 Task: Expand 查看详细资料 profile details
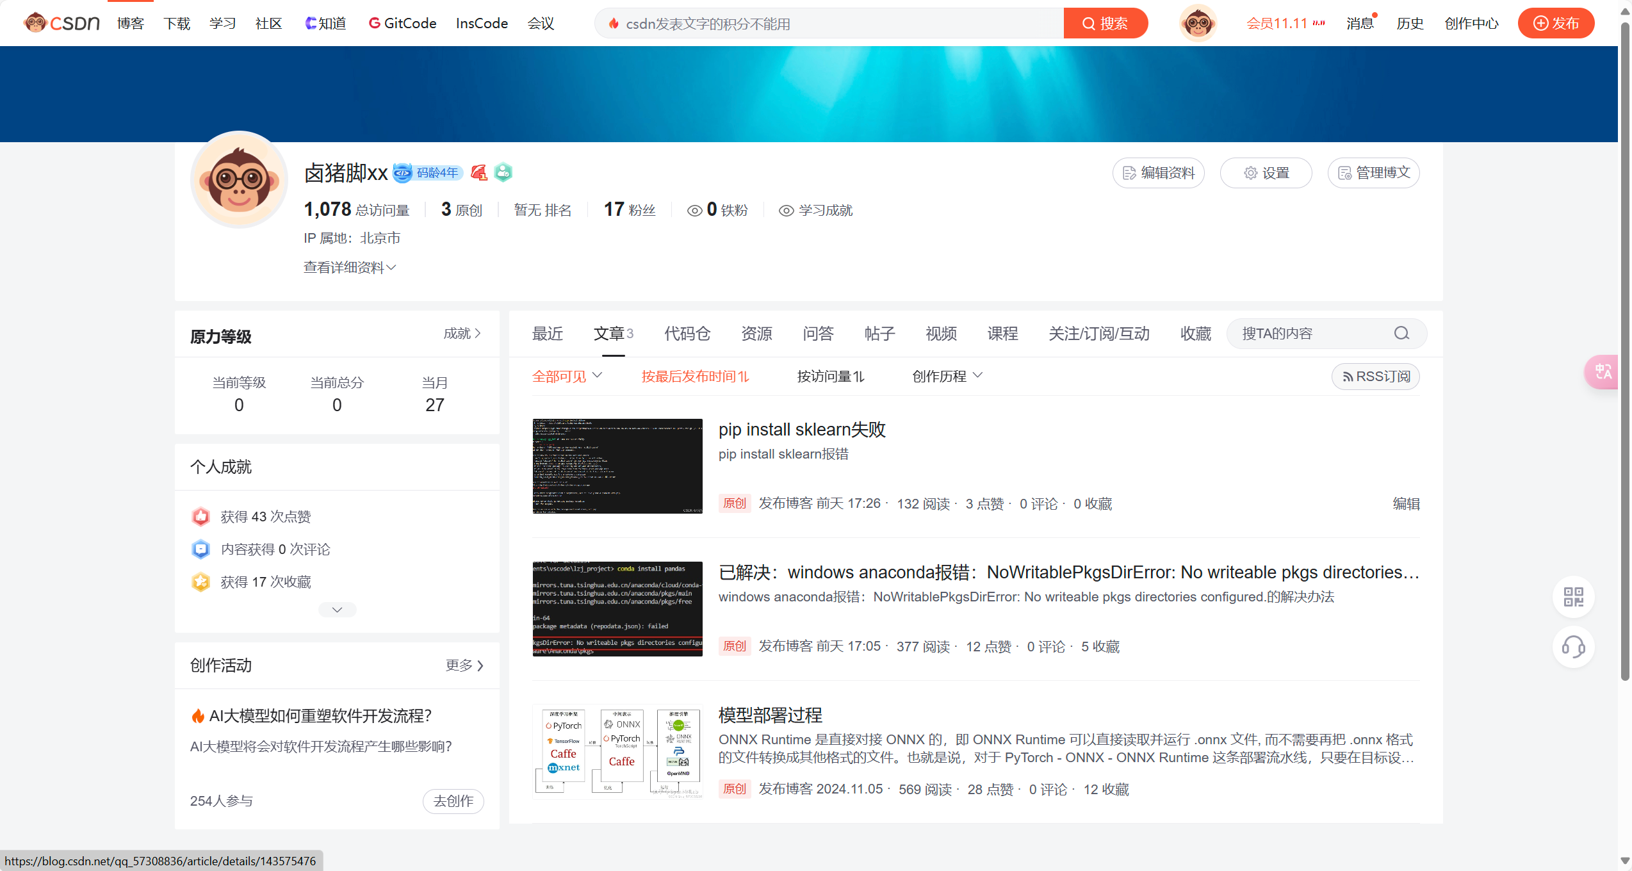tap(350, 267)
